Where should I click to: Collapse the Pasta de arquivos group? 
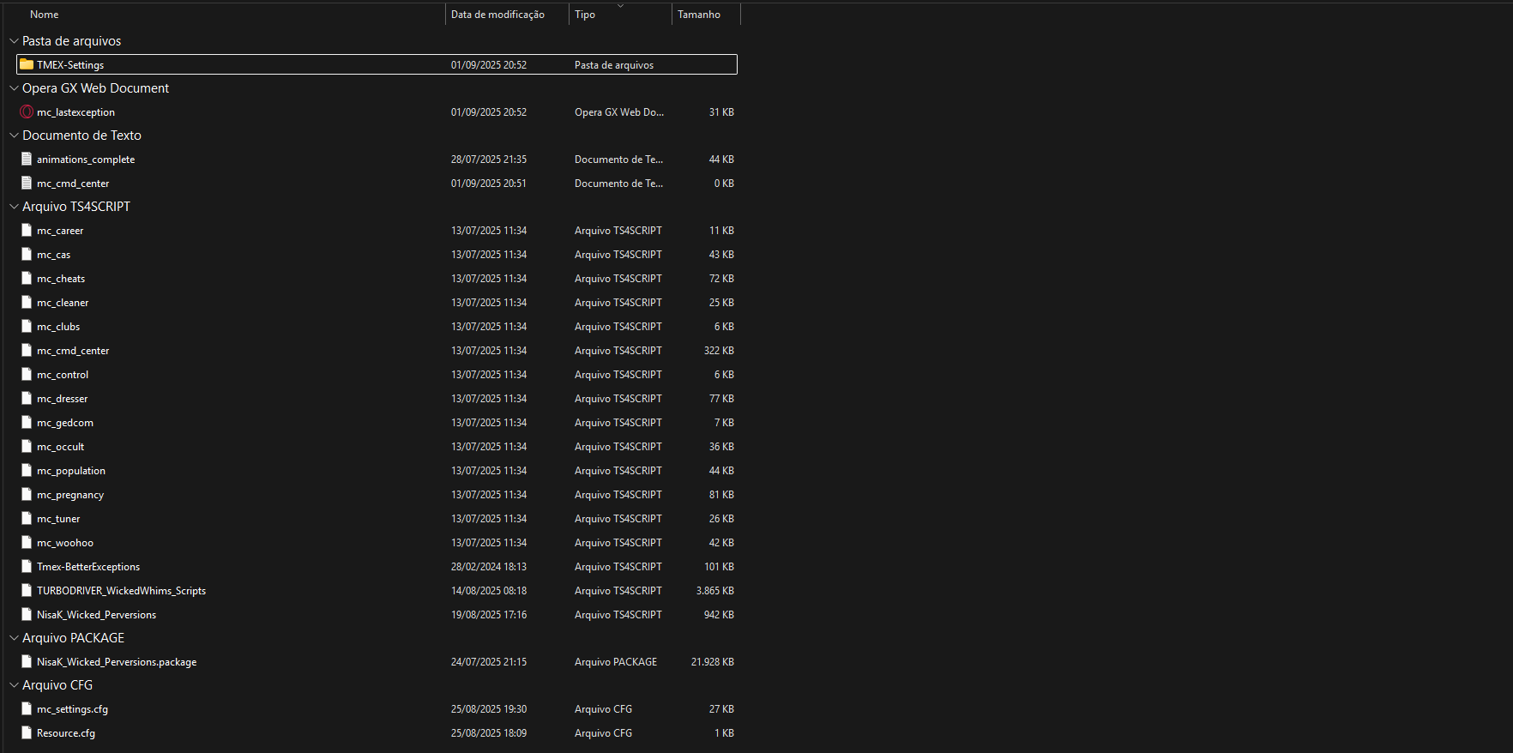[14, 40]
